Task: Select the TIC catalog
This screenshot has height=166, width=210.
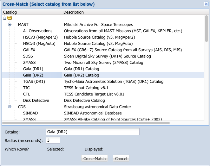Action: pyautogui.click(x=26, y=88)
